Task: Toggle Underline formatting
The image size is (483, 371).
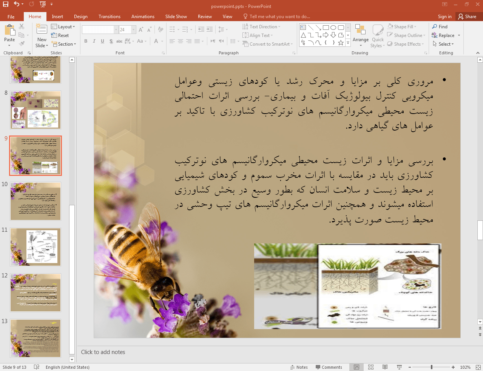Action: 102,41
